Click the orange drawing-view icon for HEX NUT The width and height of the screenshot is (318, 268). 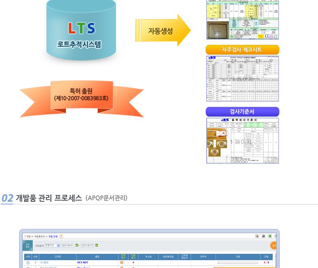pyautogui.click(x=121, y=263)
